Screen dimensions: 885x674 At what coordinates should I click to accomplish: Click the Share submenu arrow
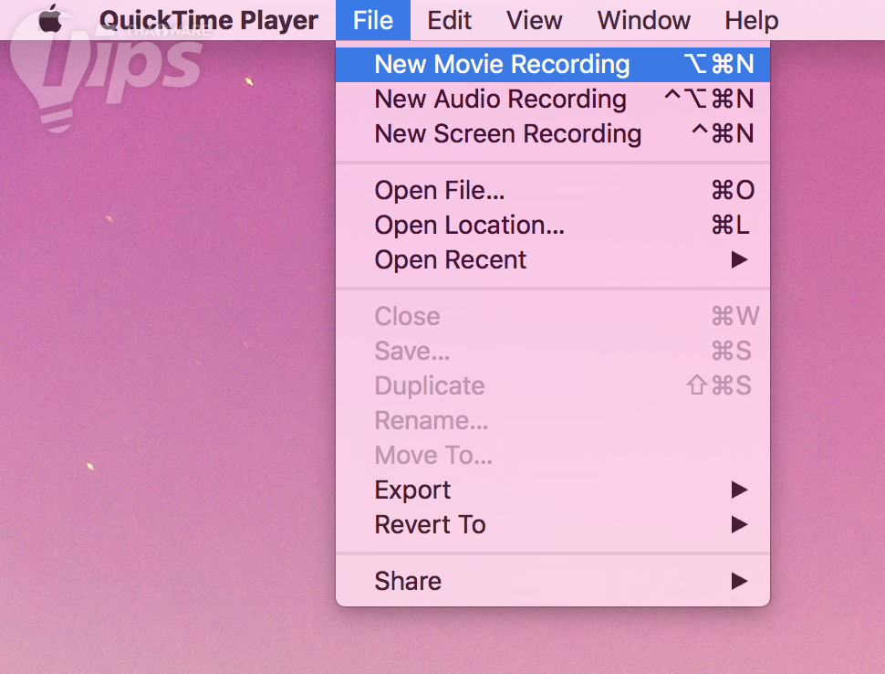pos(739,582)
